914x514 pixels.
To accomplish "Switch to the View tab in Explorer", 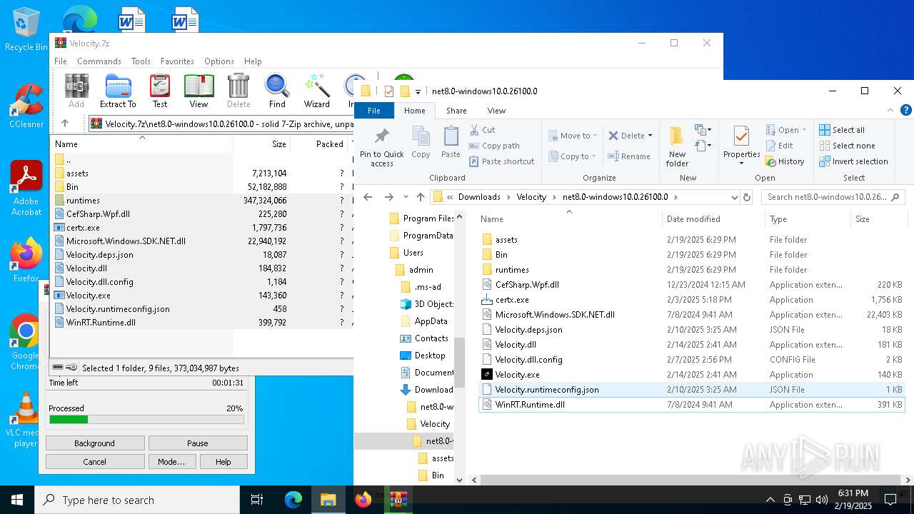I will click(x=496, y=111).
